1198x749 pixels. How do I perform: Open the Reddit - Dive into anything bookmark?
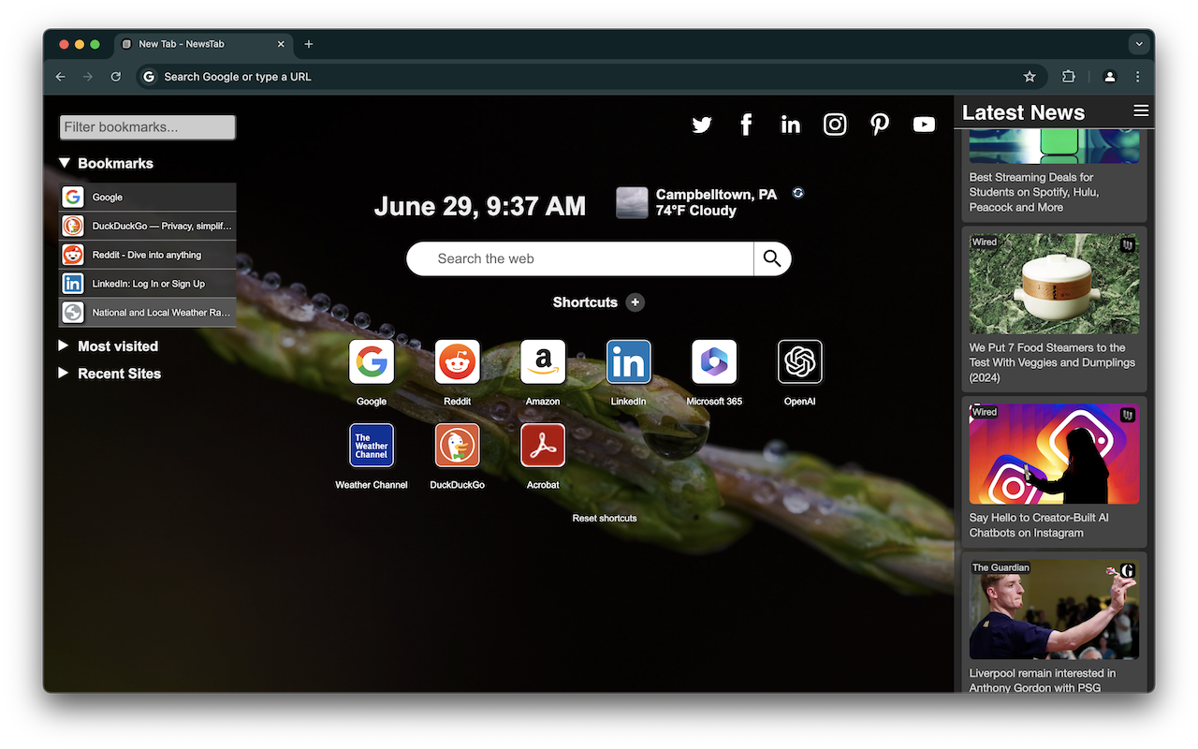coord(147,255)
